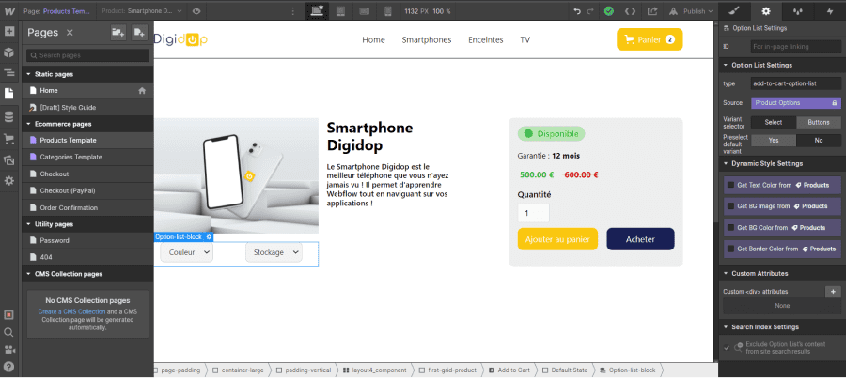Open the export code icon

(x=630, y=10)
